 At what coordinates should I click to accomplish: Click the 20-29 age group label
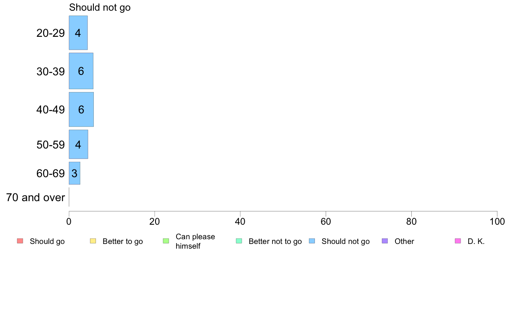(51, 33)
